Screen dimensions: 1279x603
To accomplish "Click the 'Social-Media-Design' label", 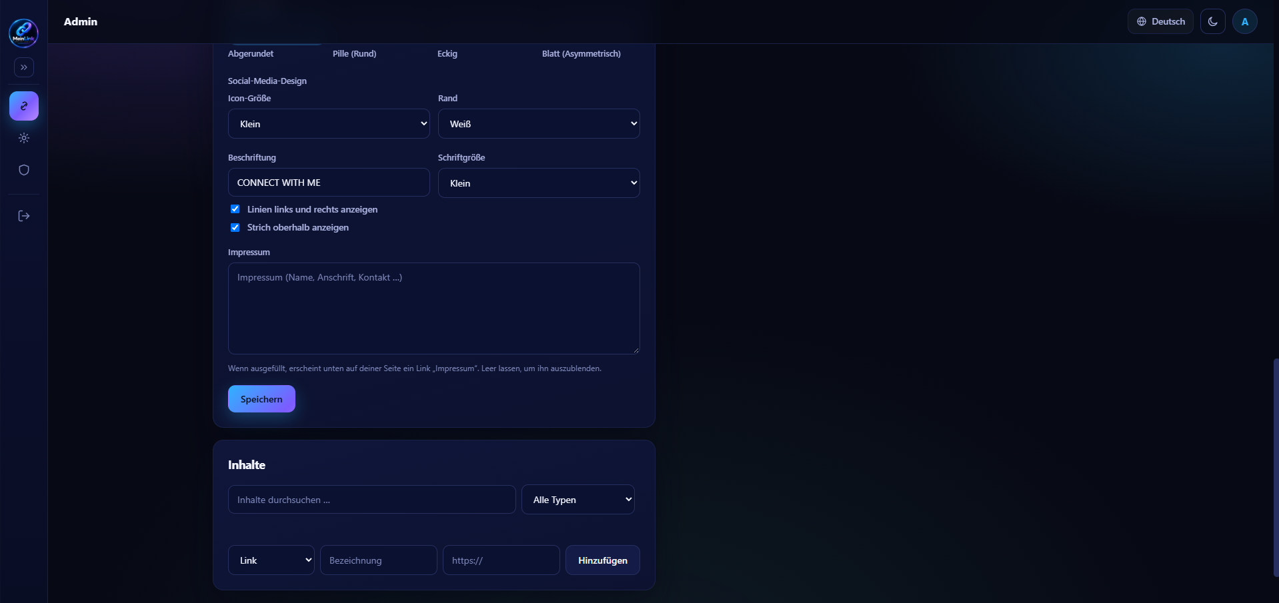I will (267, 81).
